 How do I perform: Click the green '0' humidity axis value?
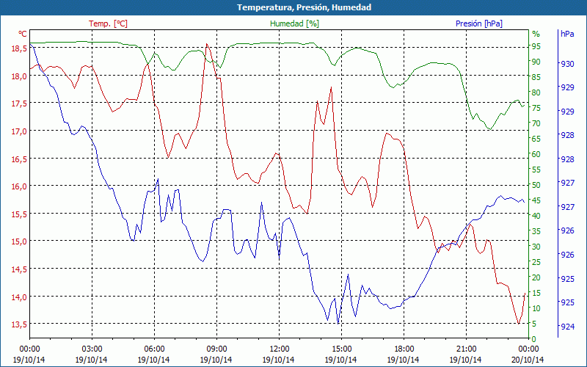(534, 339)
